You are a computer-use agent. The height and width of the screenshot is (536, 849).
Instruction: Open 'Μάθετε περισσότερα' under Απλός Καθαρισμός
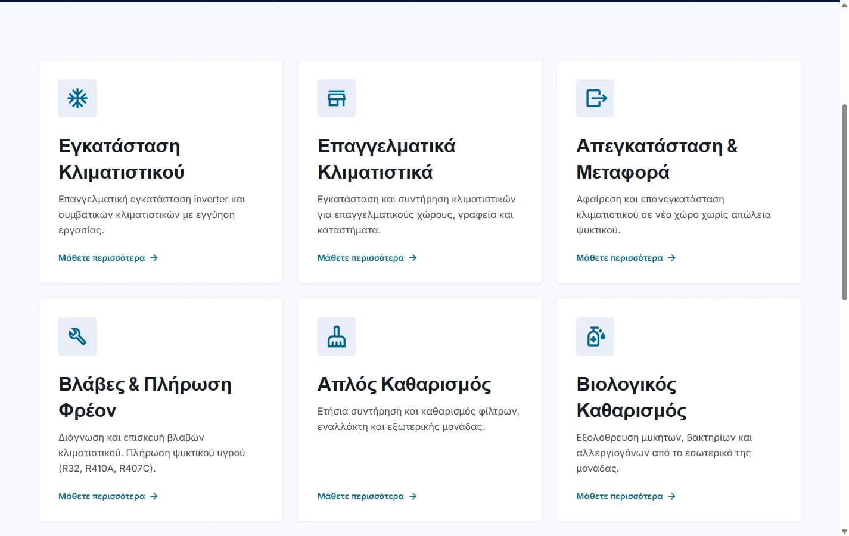(x=367, y=496)
